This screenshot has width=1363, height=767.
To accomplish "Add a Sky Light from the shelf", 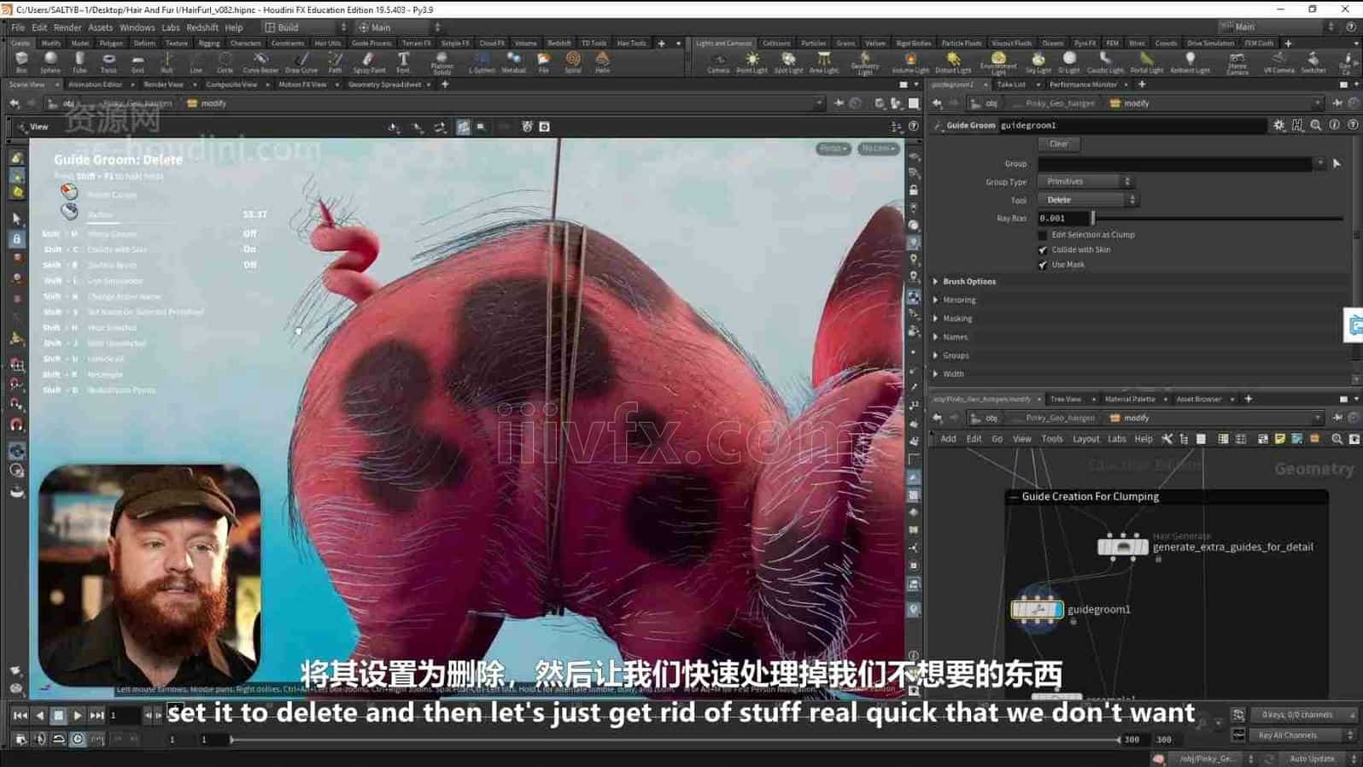I will pyautogui.click(x=1038, y=62).
